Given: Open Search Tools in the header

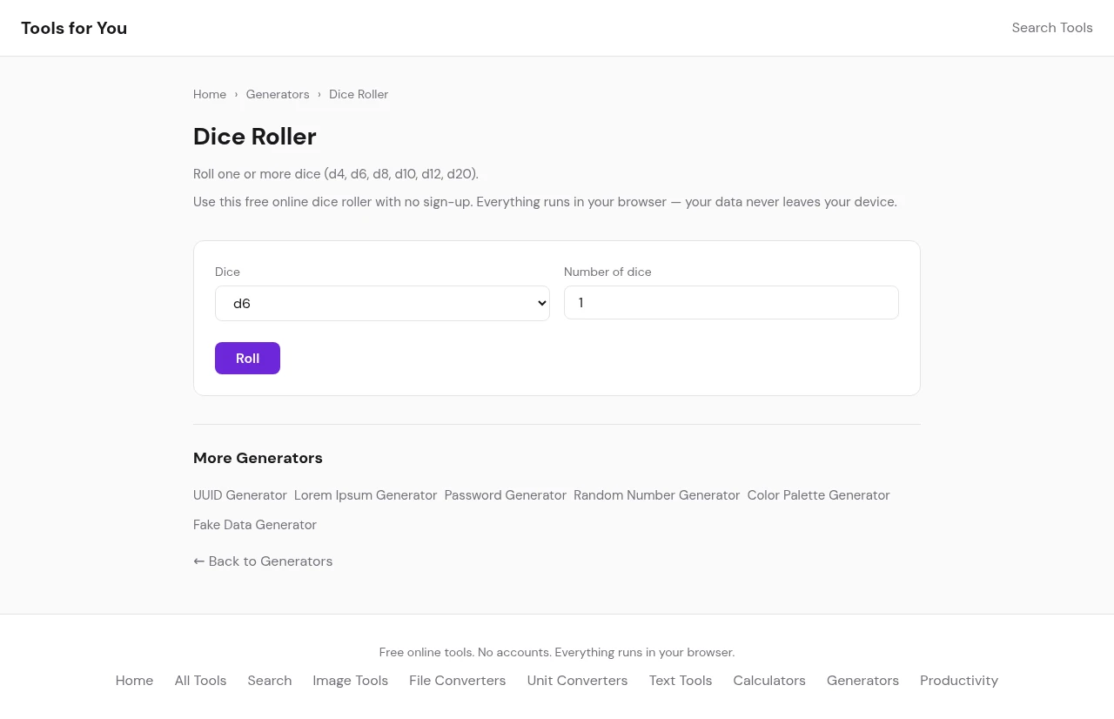Looking at the screenshot, I should point(1051,28).
